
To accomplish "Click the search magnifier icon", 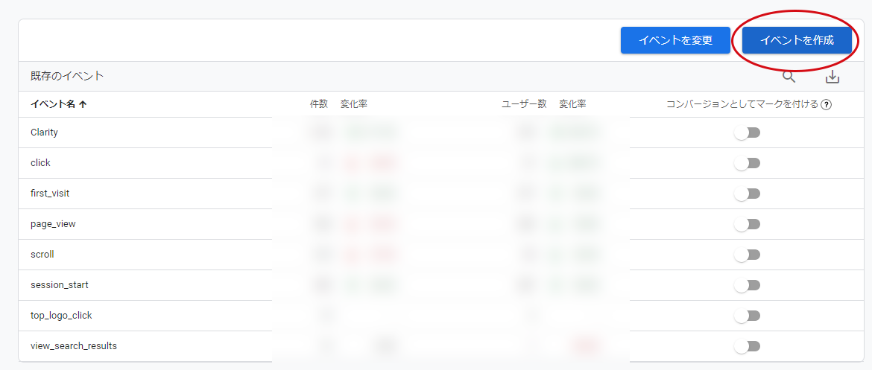I will (x=789, y=76).
